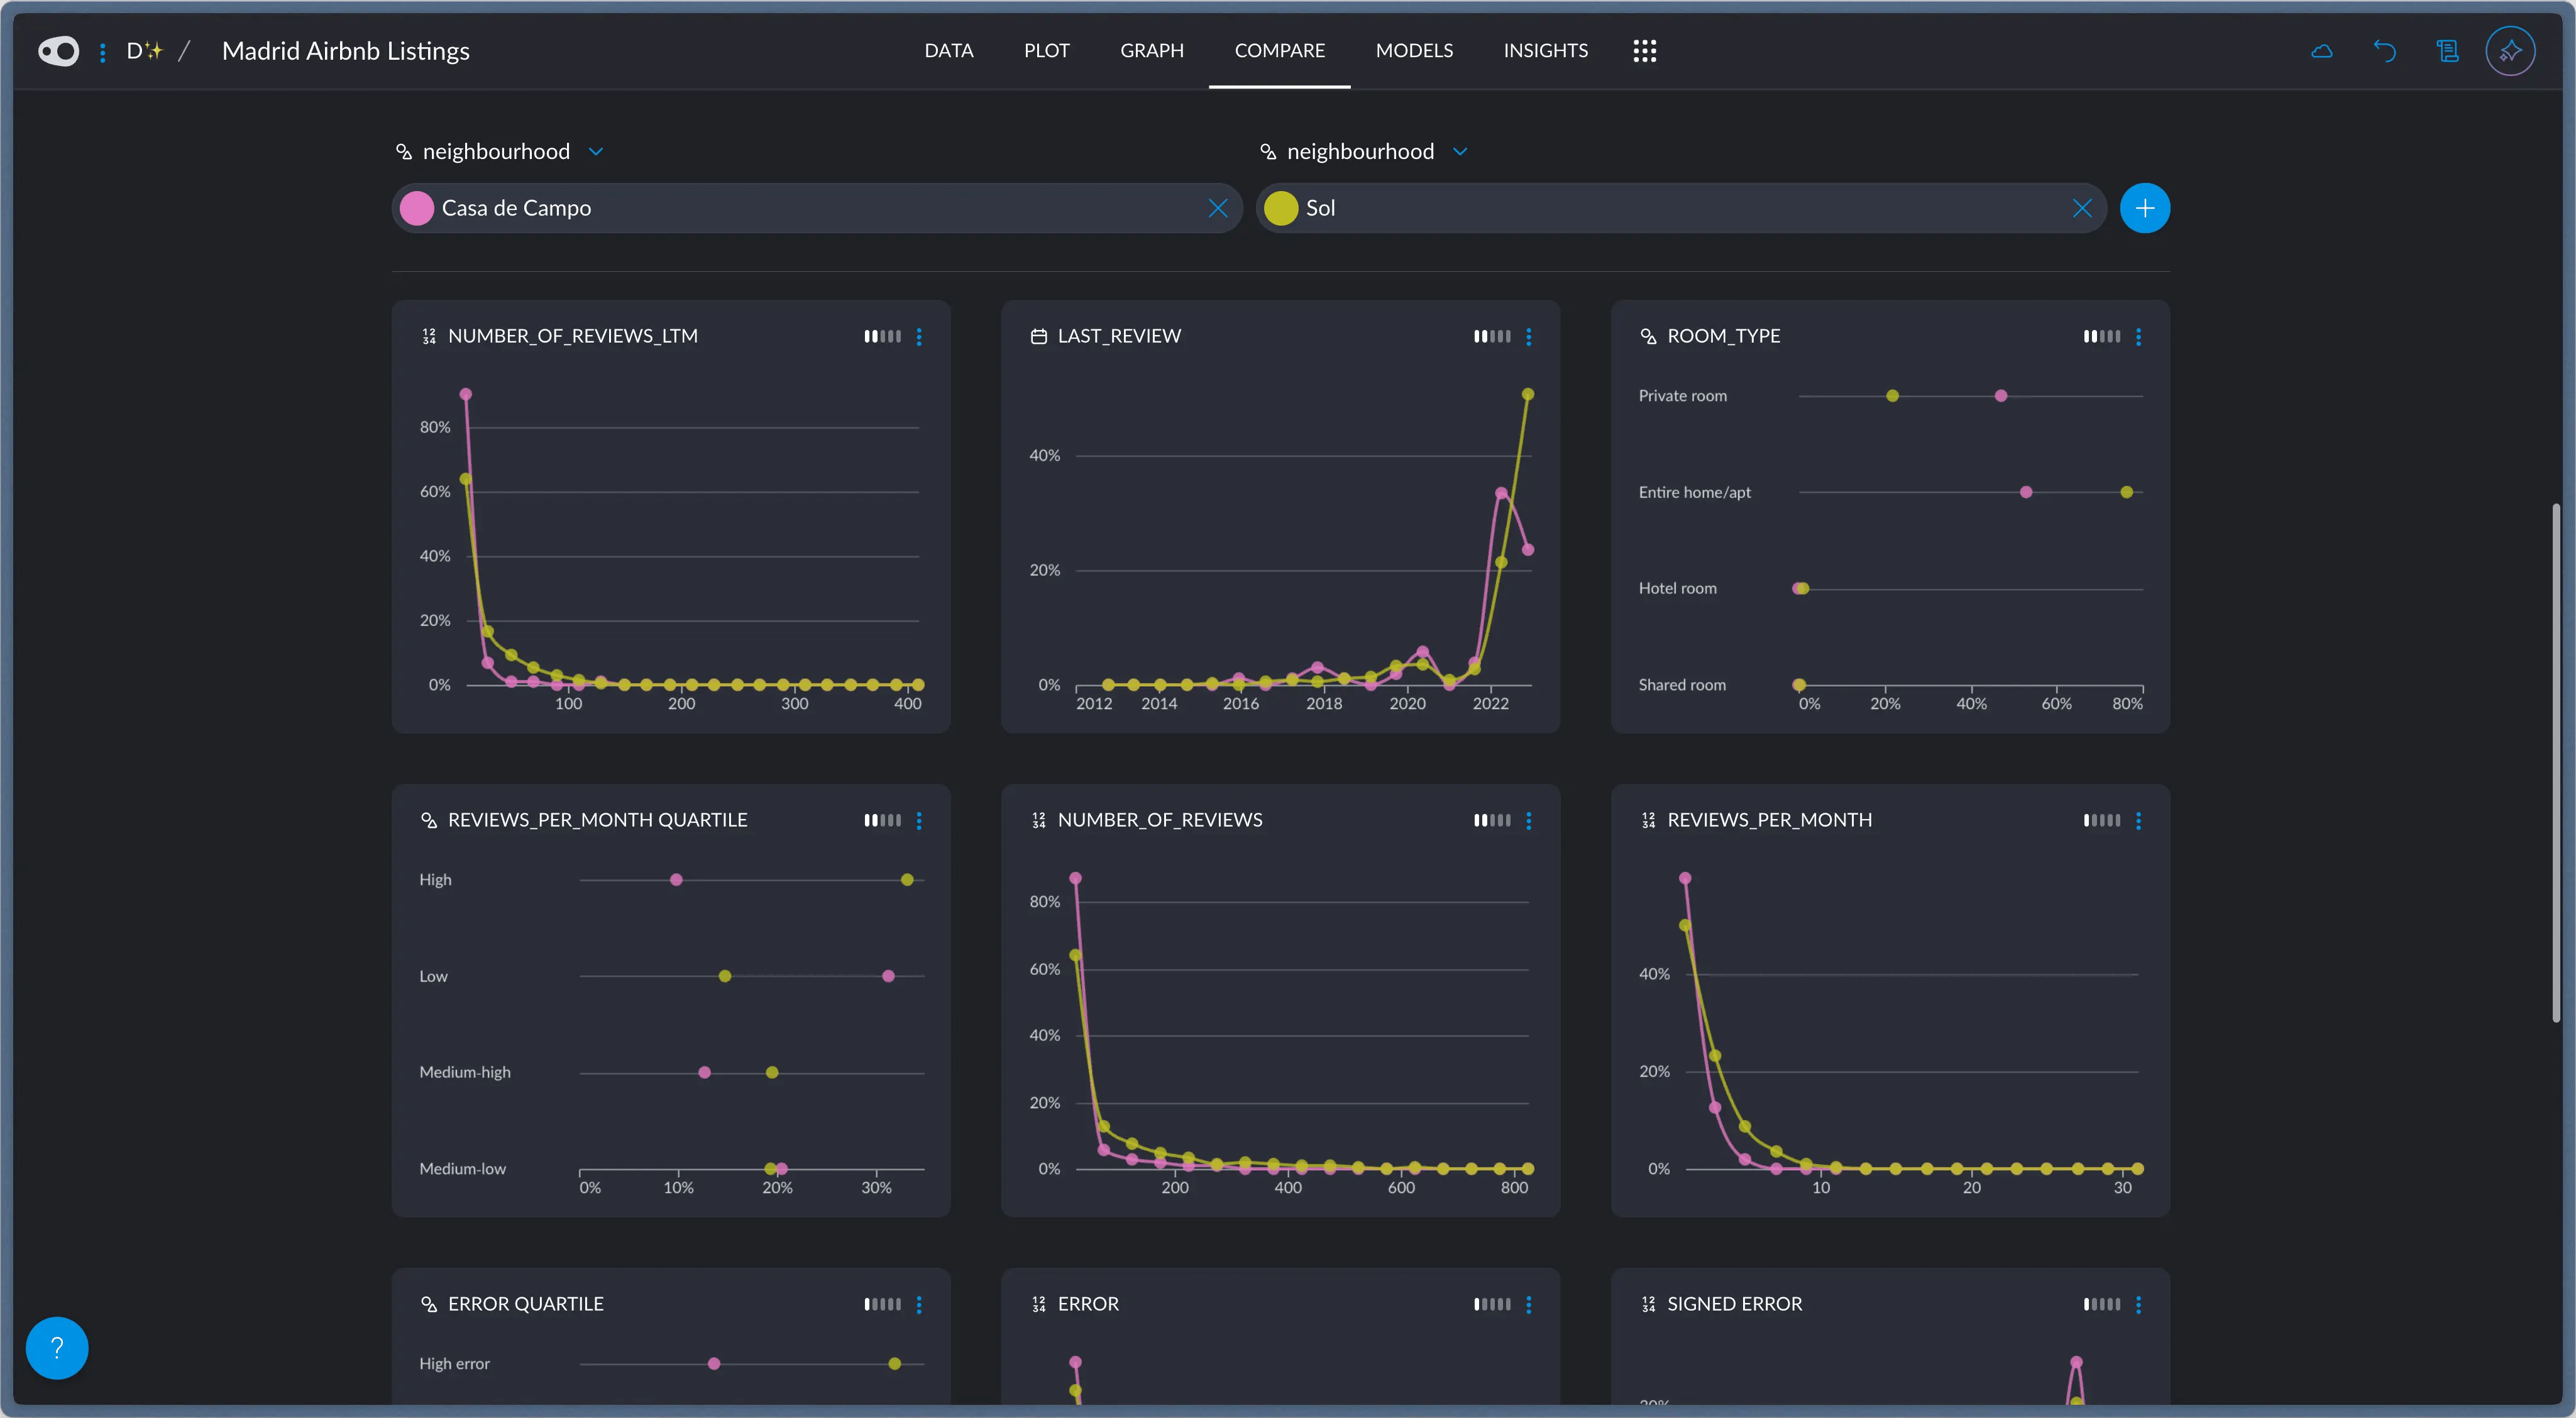This screenshot has width=2576, height=1418.
Task: Expand the right neighbourhood column dropdown
Action: [1460, 152]
